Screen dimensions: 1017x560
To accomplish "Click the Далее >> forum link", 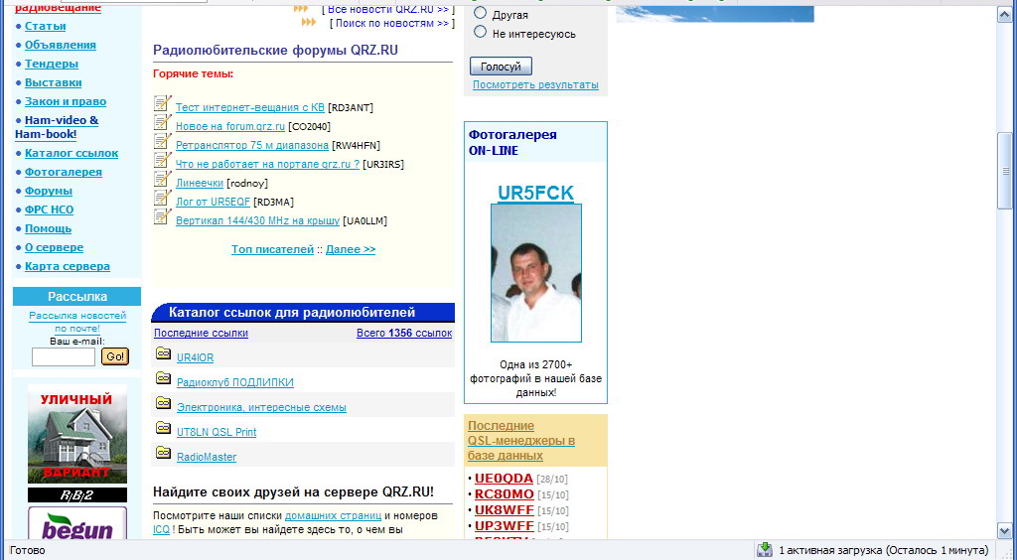I will 351,249.
